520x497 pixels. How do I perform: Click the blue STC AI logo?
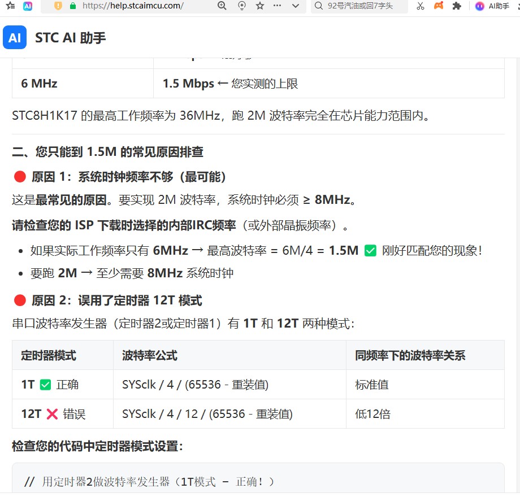coord(15,37)
